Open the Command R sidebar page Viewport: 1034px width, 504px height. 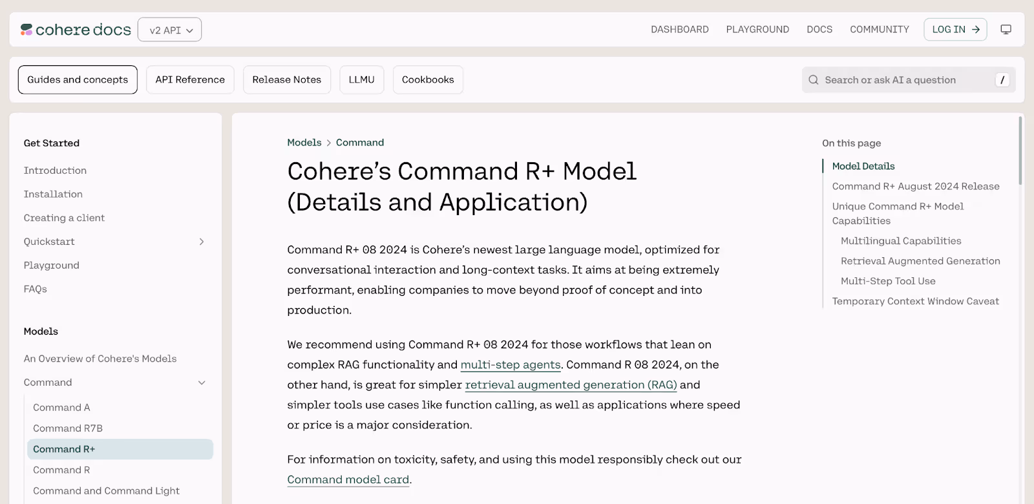(61, 470)
